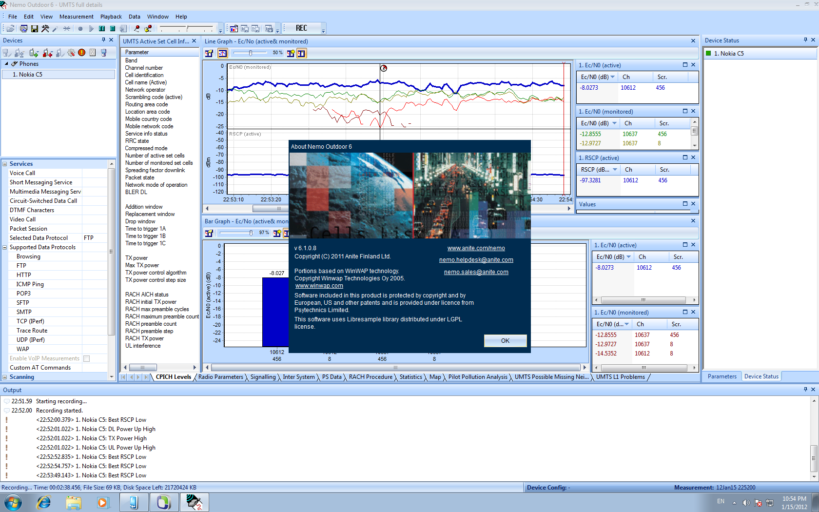Image resolution: width=819 pixels, height=512 pixels.
Task: Select the 1. Nokia C5 device row
Action: point(58,75)
